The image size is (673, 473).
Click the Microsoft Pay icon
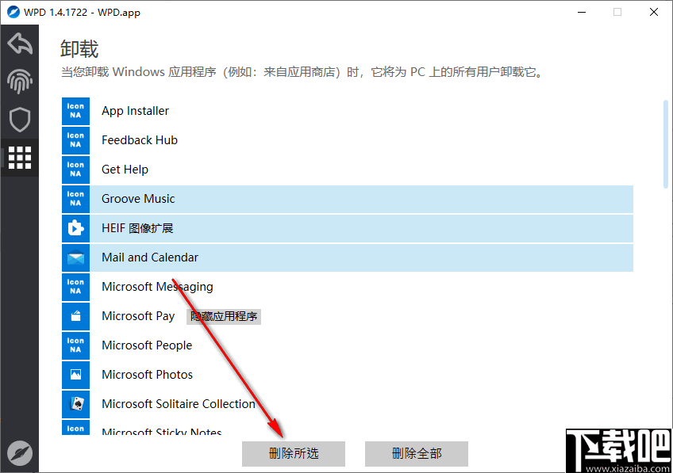point(75,316)
